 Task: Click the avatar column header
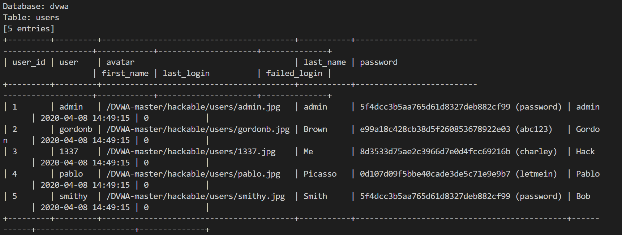120,62
